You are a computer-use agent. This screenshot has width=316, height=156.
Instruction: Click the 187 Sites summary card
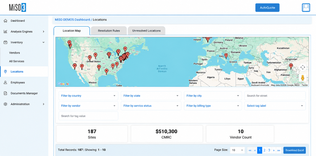[92, 134]
